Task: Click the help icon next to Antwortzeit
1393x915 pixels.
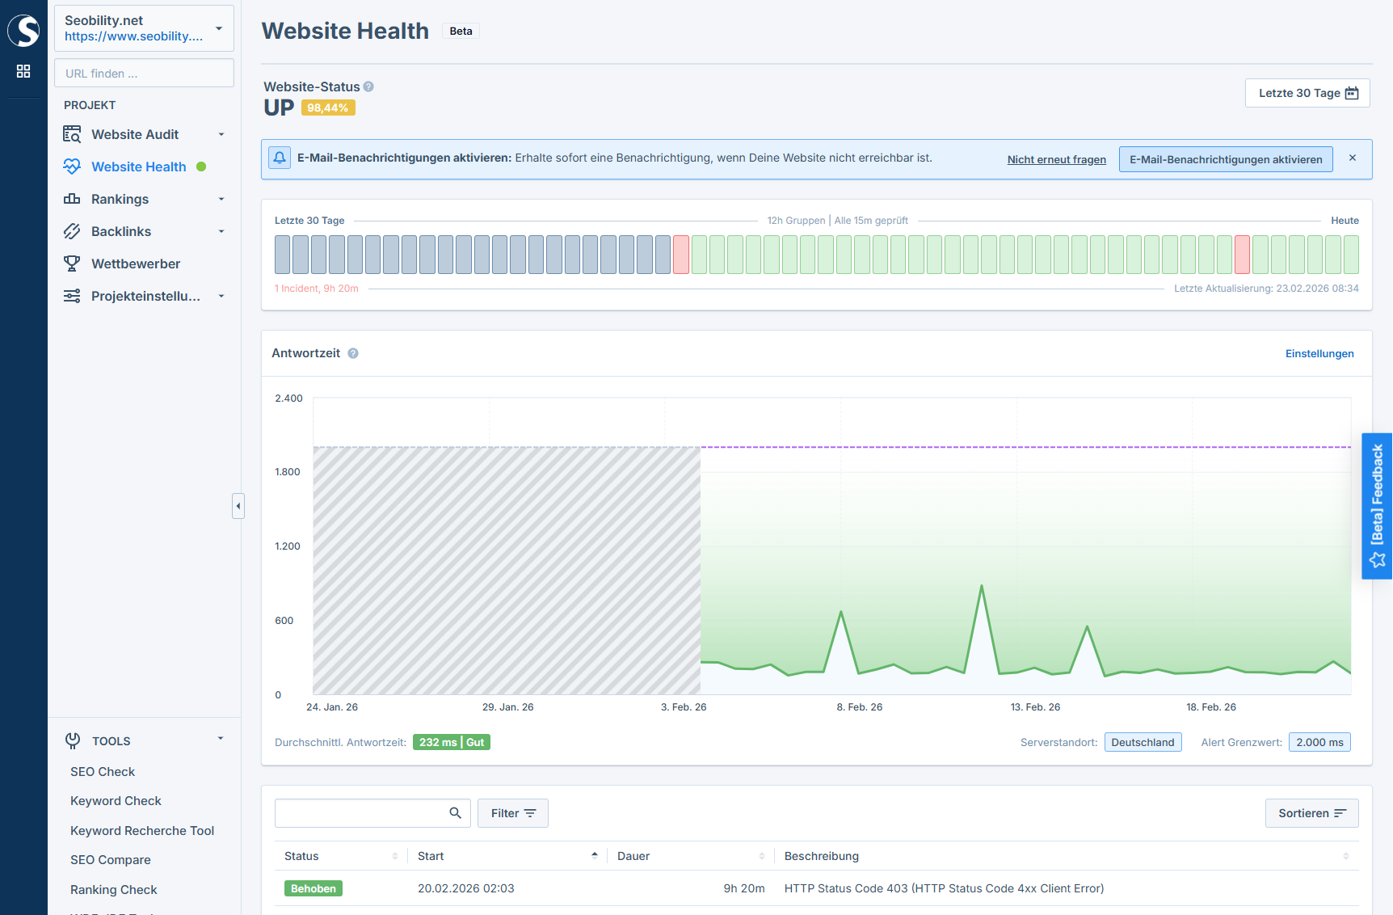Action: [352, 353]
